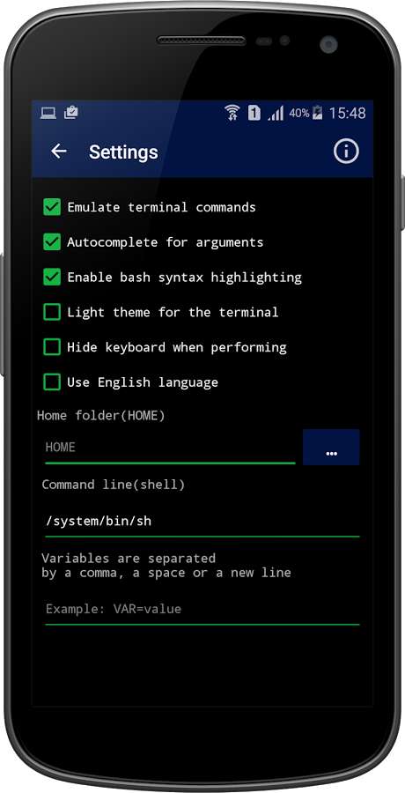Tap the clipboard notification icon in status bar

pyautogui.click(x=70, y=112)
